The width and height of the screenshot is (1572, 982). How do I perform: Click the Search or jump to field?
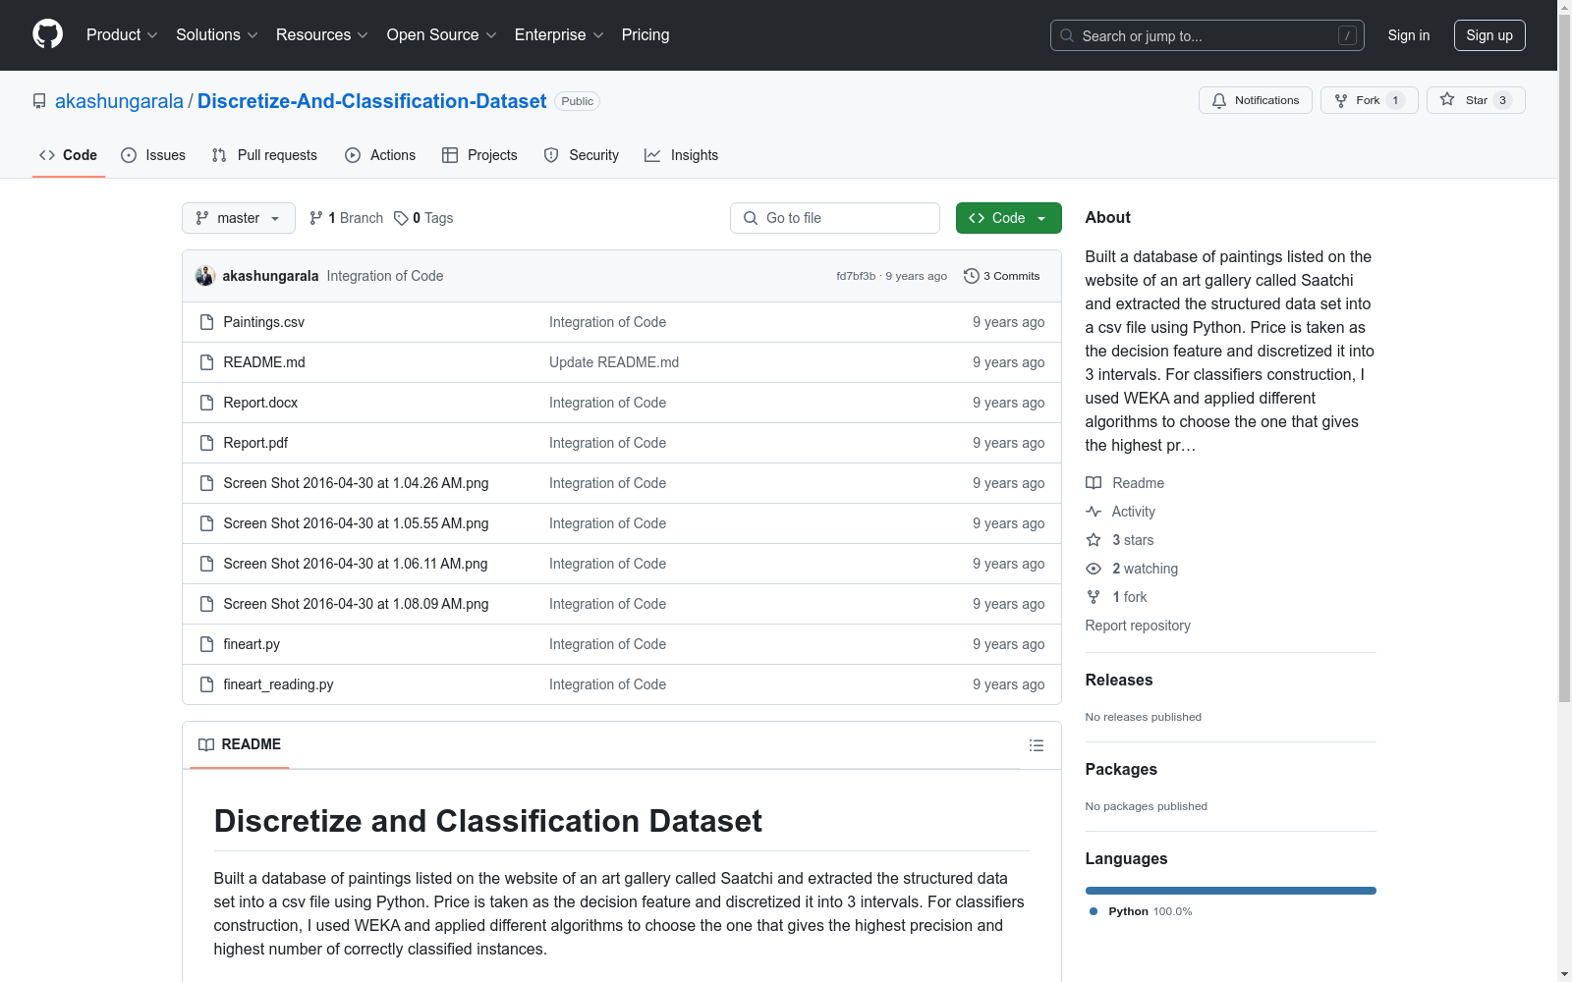(1207, 35)
